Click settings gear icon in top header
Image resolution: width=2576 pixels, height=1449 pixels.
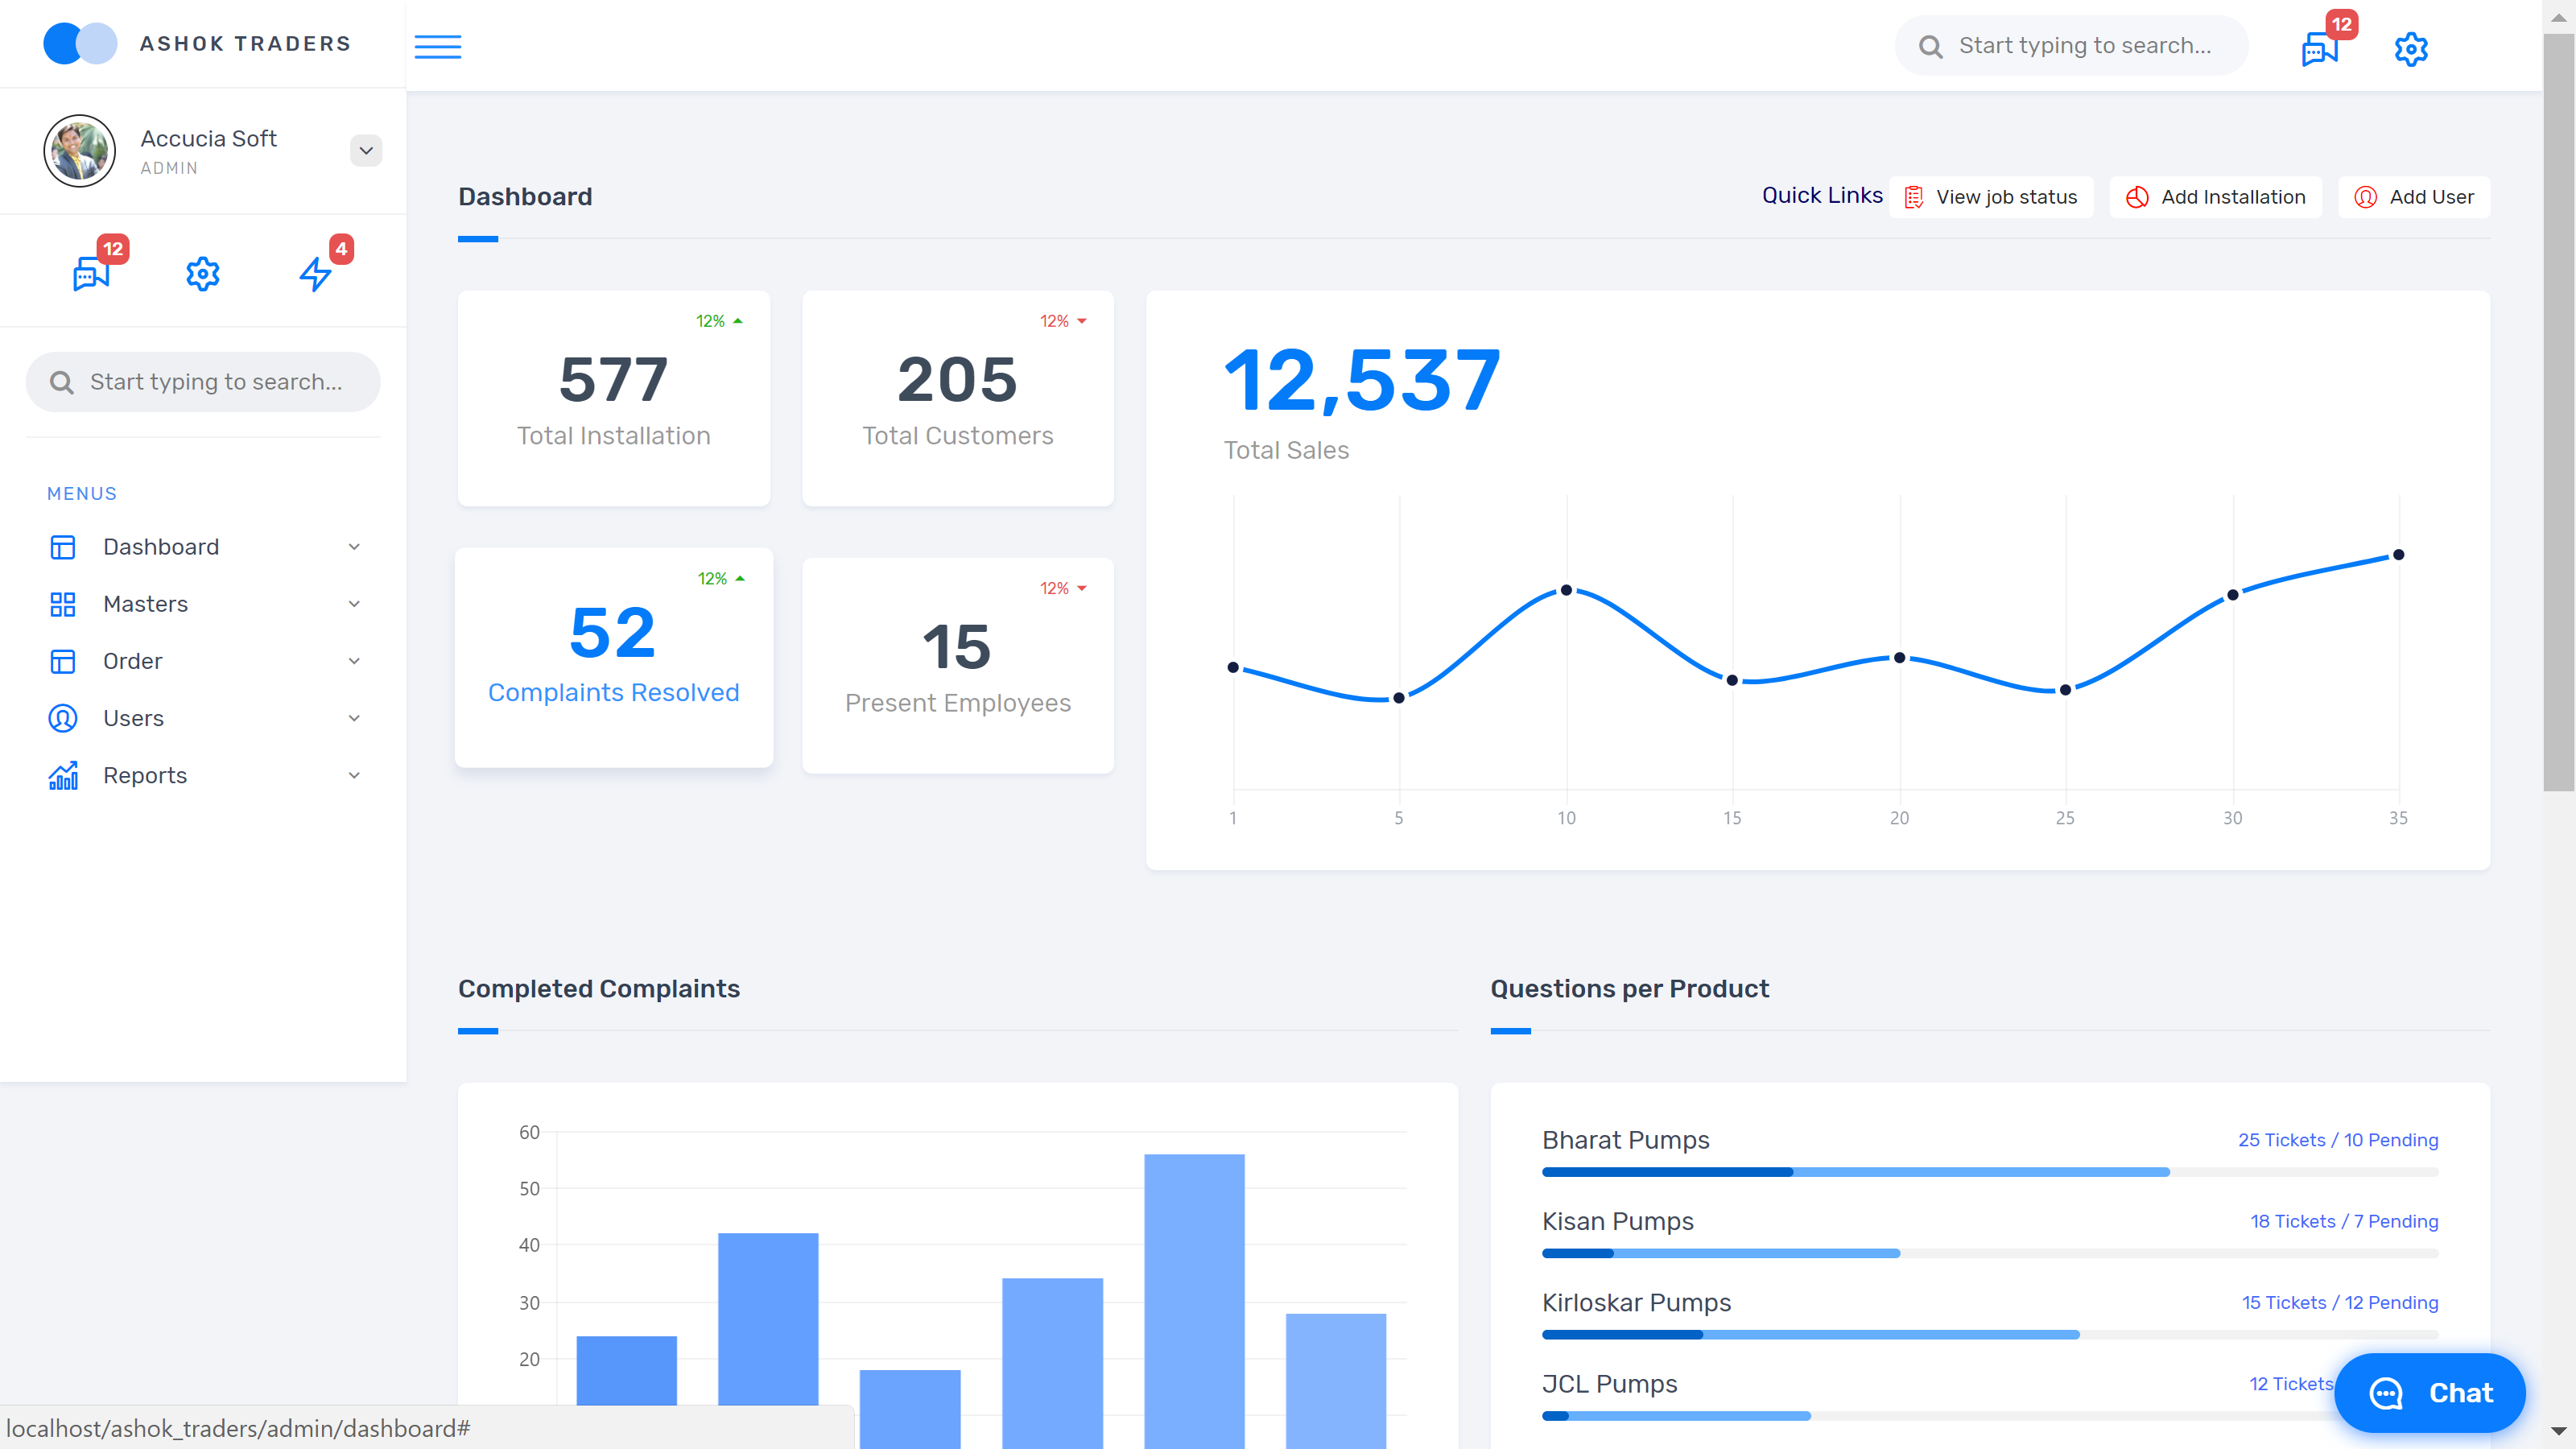[x=2410, y=48]
